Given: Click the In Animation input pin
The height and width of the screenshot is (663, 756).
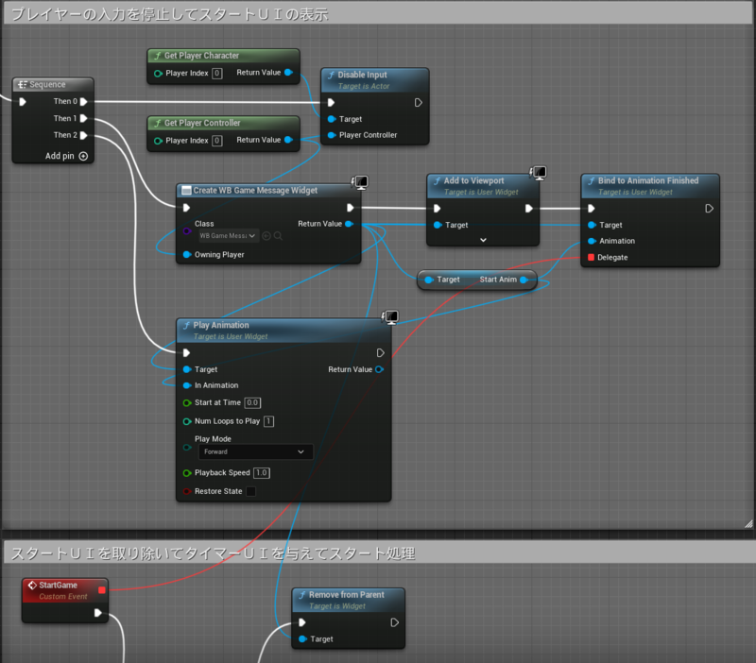Looking at the screenshot, I should (x=187, y=385).
